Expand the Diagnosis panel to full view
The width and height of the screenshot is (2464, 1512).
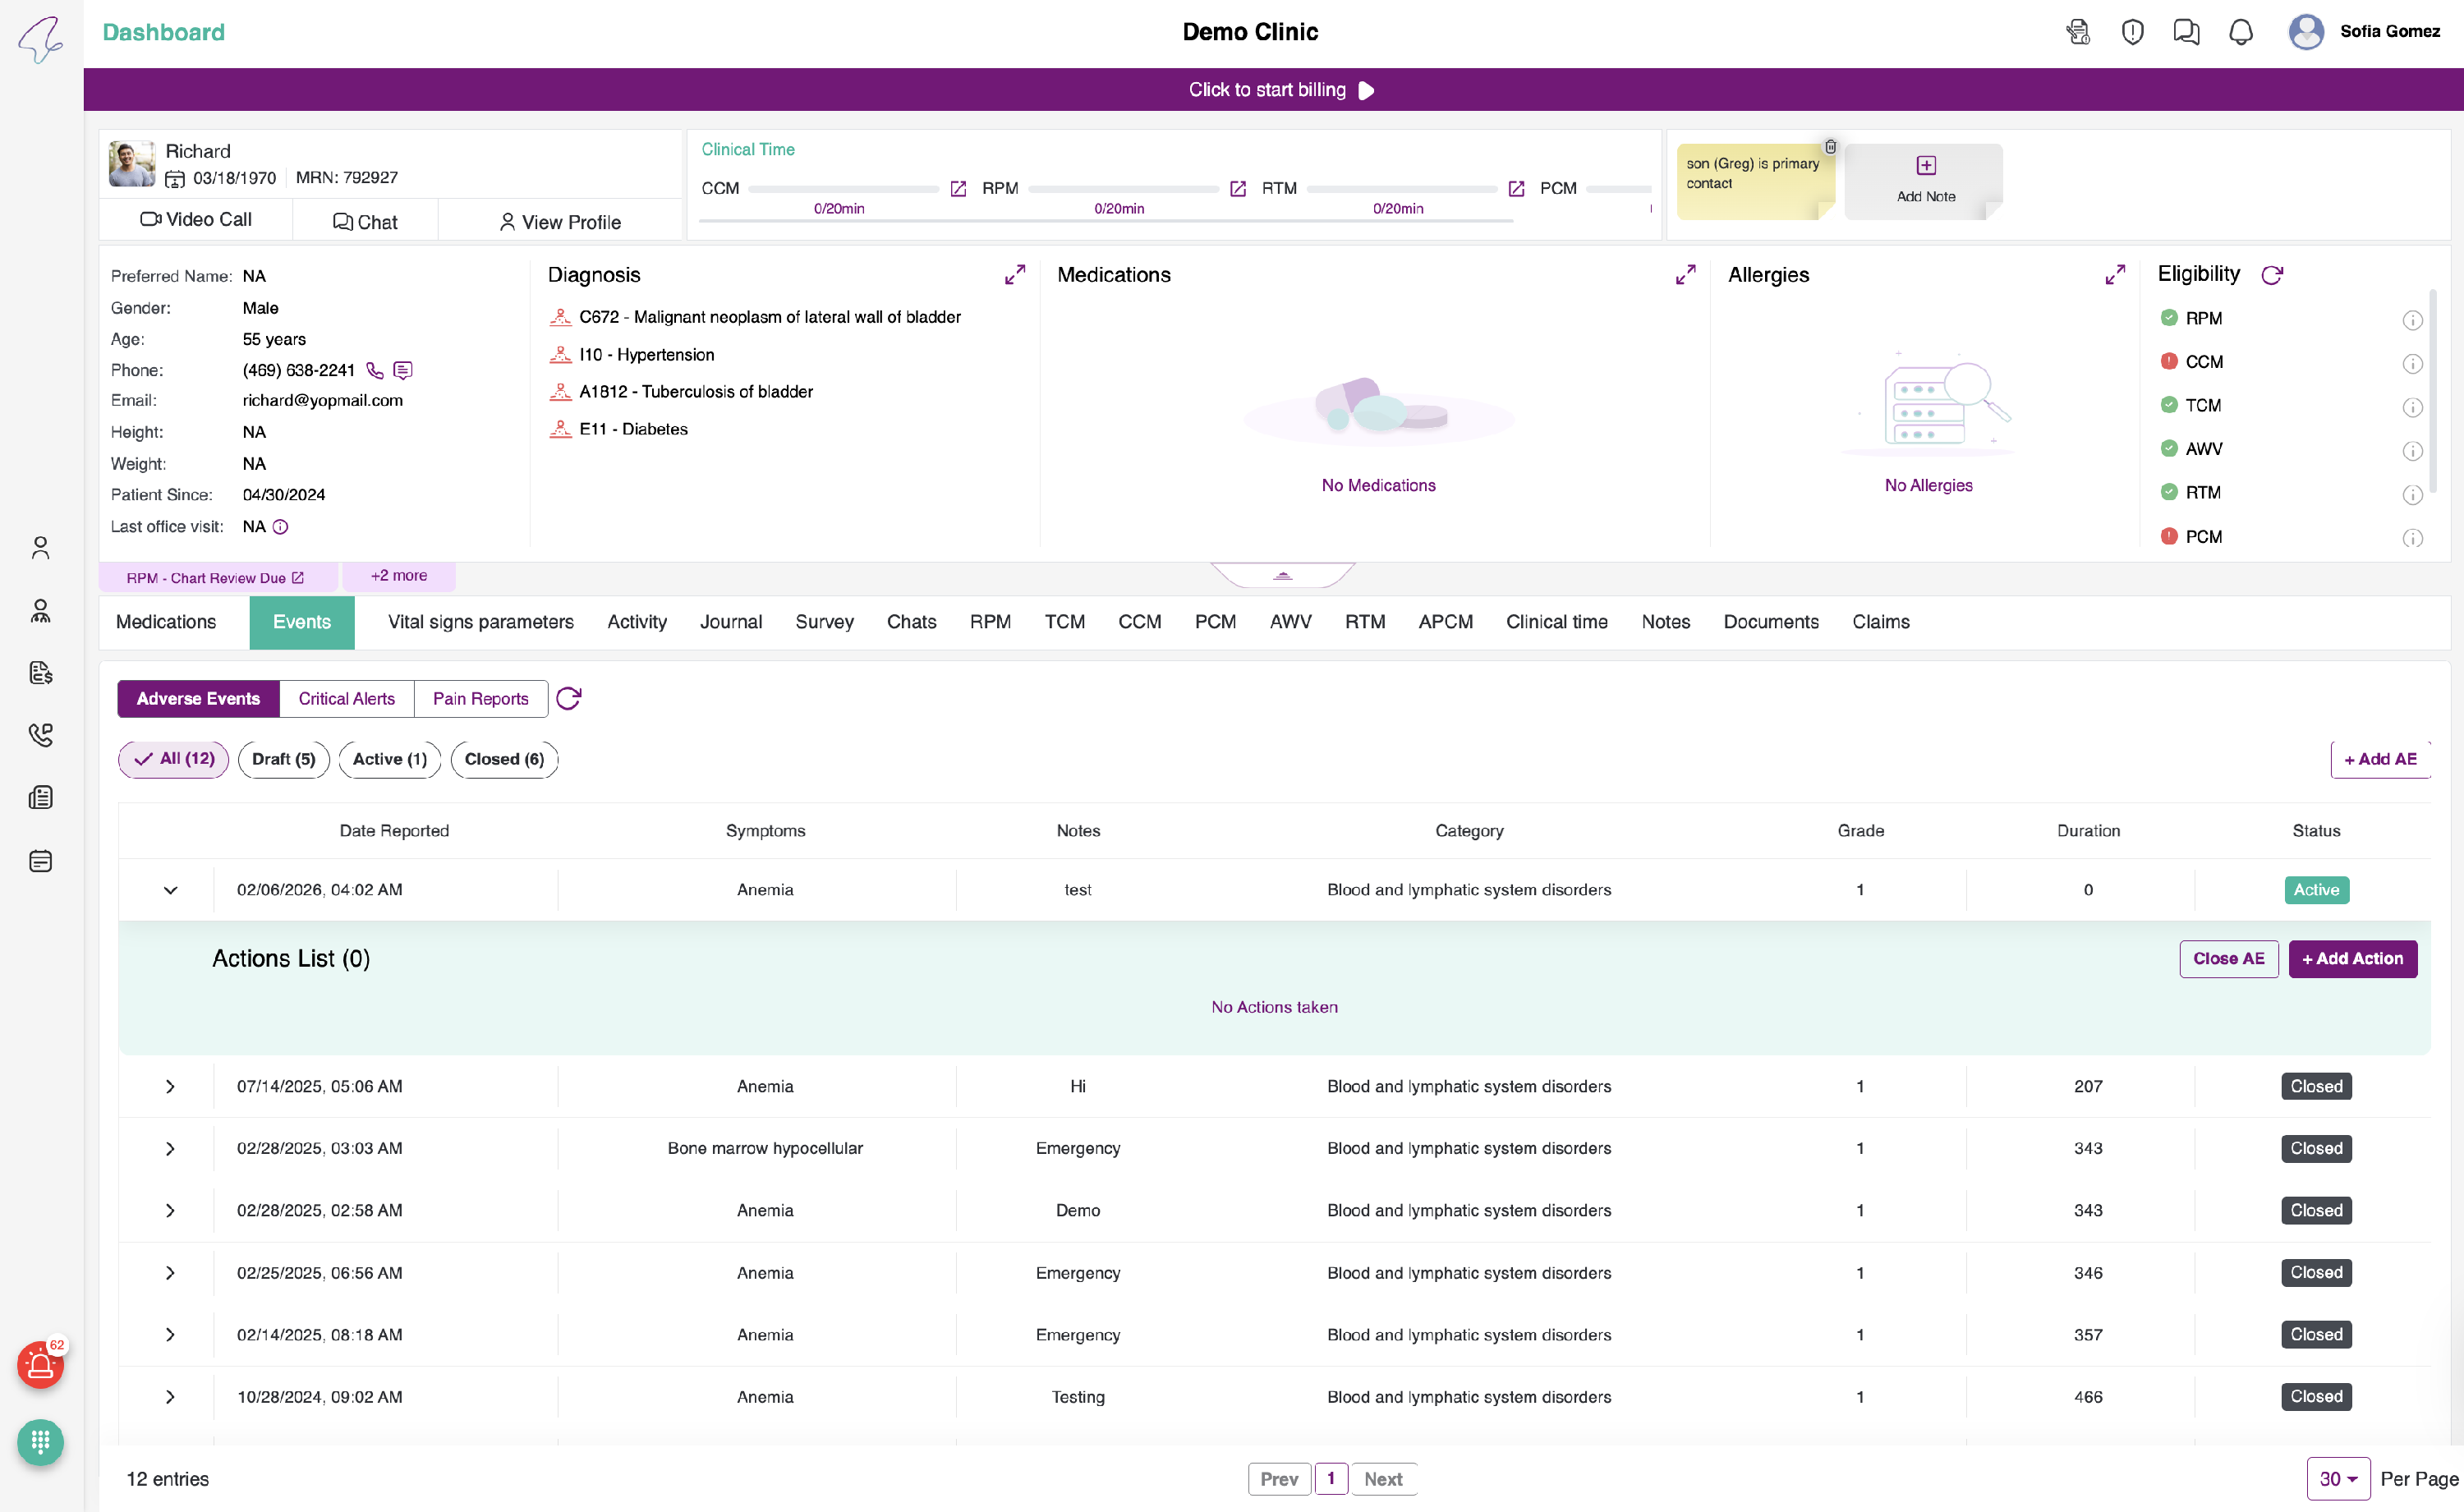pyautogui.click(x=1014, y=275)
